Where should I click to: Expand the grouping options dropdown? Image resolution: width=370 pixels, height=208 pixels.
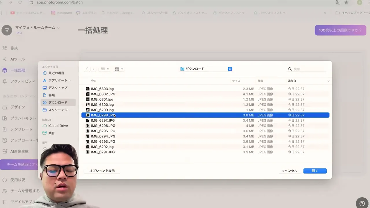(x=122, y=69)
